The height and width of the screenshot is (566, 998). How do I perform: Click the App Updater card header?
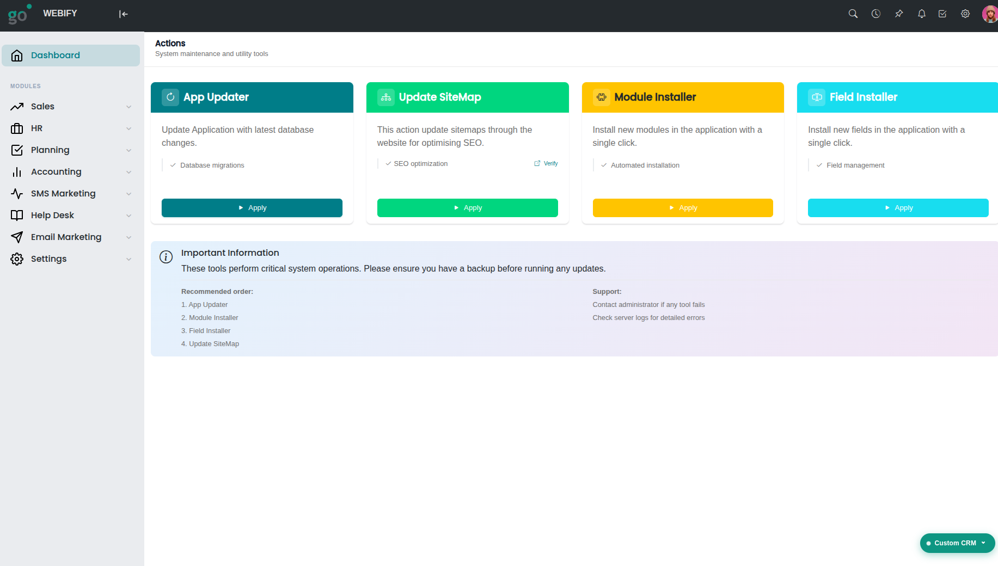(252, 97)
